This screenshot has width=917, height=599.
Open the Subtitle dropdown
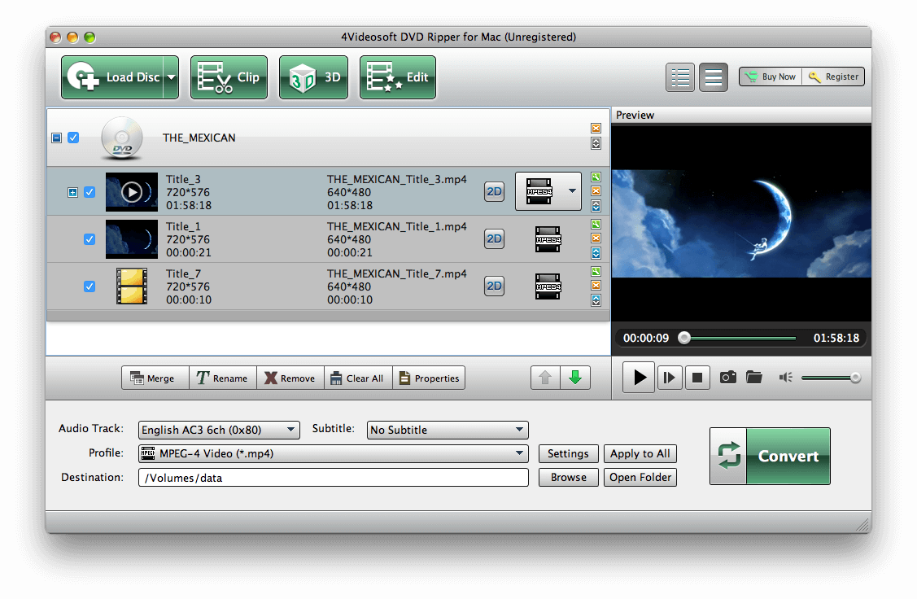pyautogui.click(x=448, y=430)
